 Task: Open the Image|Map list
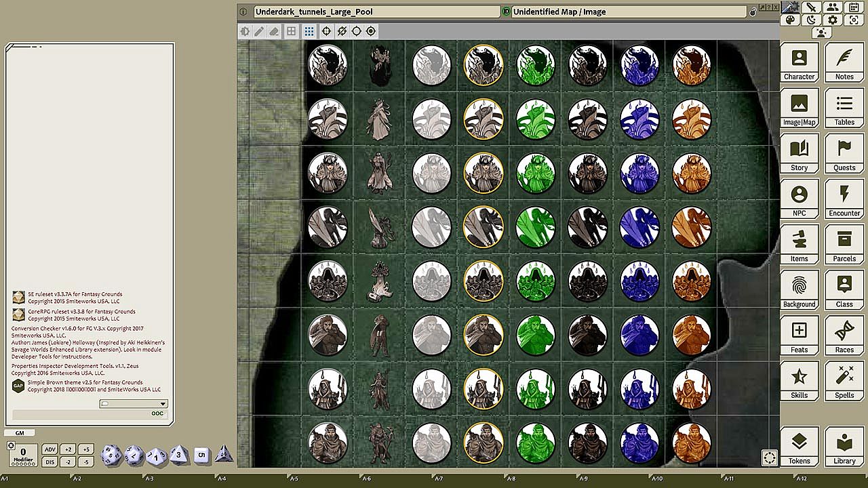coord(799,108)
